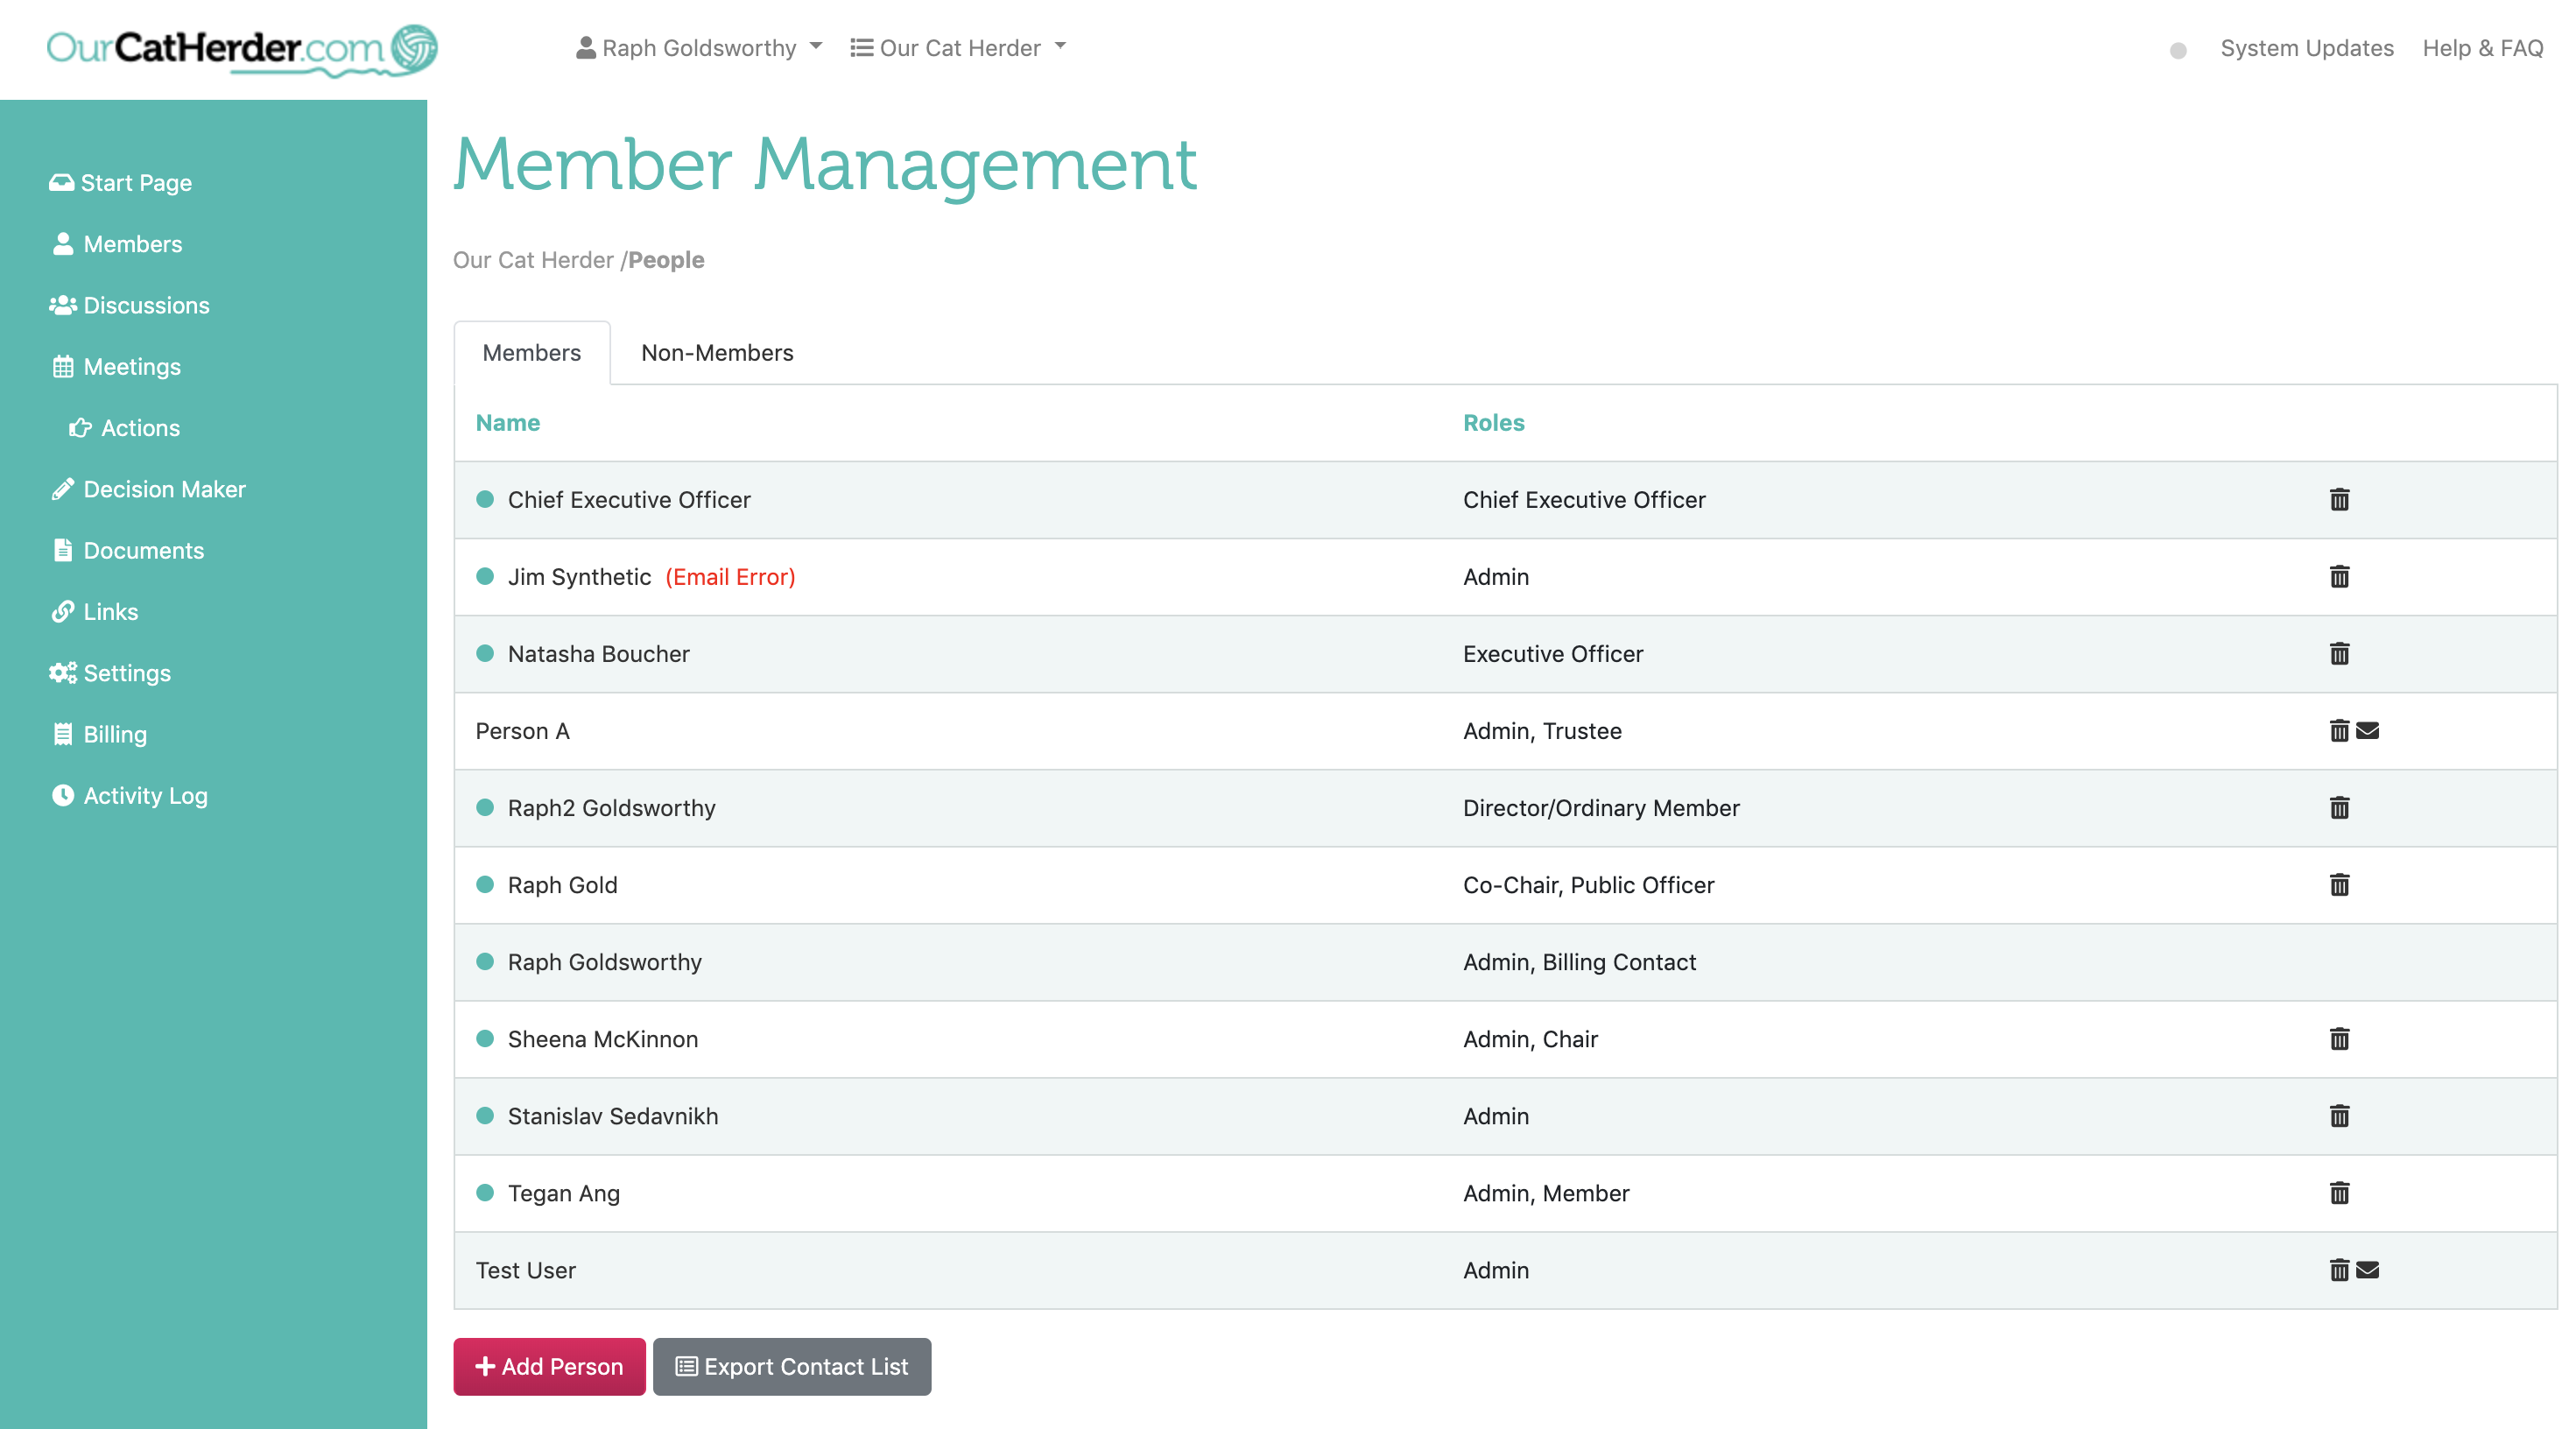Viewport: 2576px width, 1429px height.
Task: Delete Jim Synthetic with the trash icon
Action: 2339,576
